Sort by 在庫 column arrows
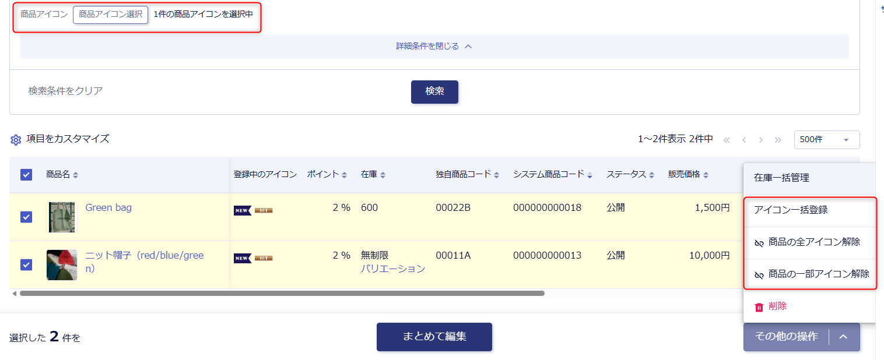The image size is (884, 360). coord(383,175)
